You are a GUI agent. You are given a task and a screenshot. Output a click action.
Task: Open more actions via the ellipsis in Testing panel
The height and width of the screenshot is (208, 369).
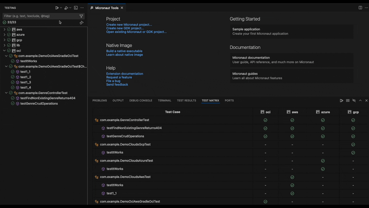pos(82,8)
